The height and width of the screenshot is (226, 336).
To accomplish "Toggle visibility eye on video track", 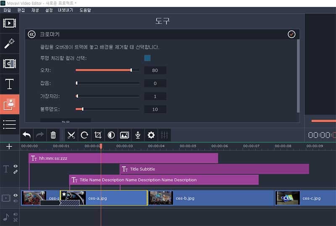I will click(16, 195).
